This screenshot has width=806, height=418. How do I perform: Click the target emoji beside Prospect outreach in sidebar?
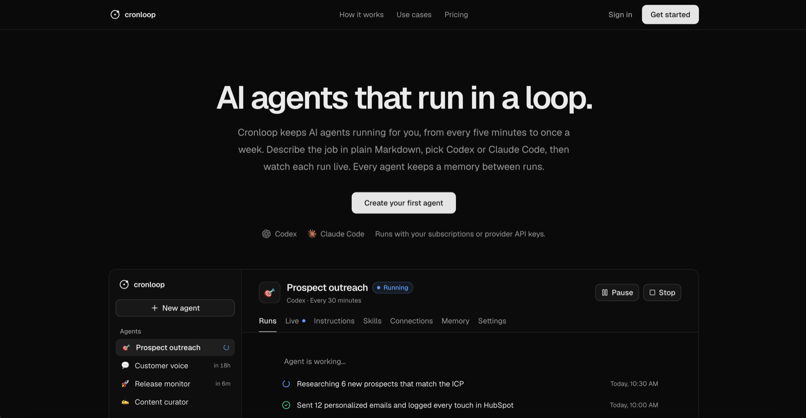click(x=126, y=348)
